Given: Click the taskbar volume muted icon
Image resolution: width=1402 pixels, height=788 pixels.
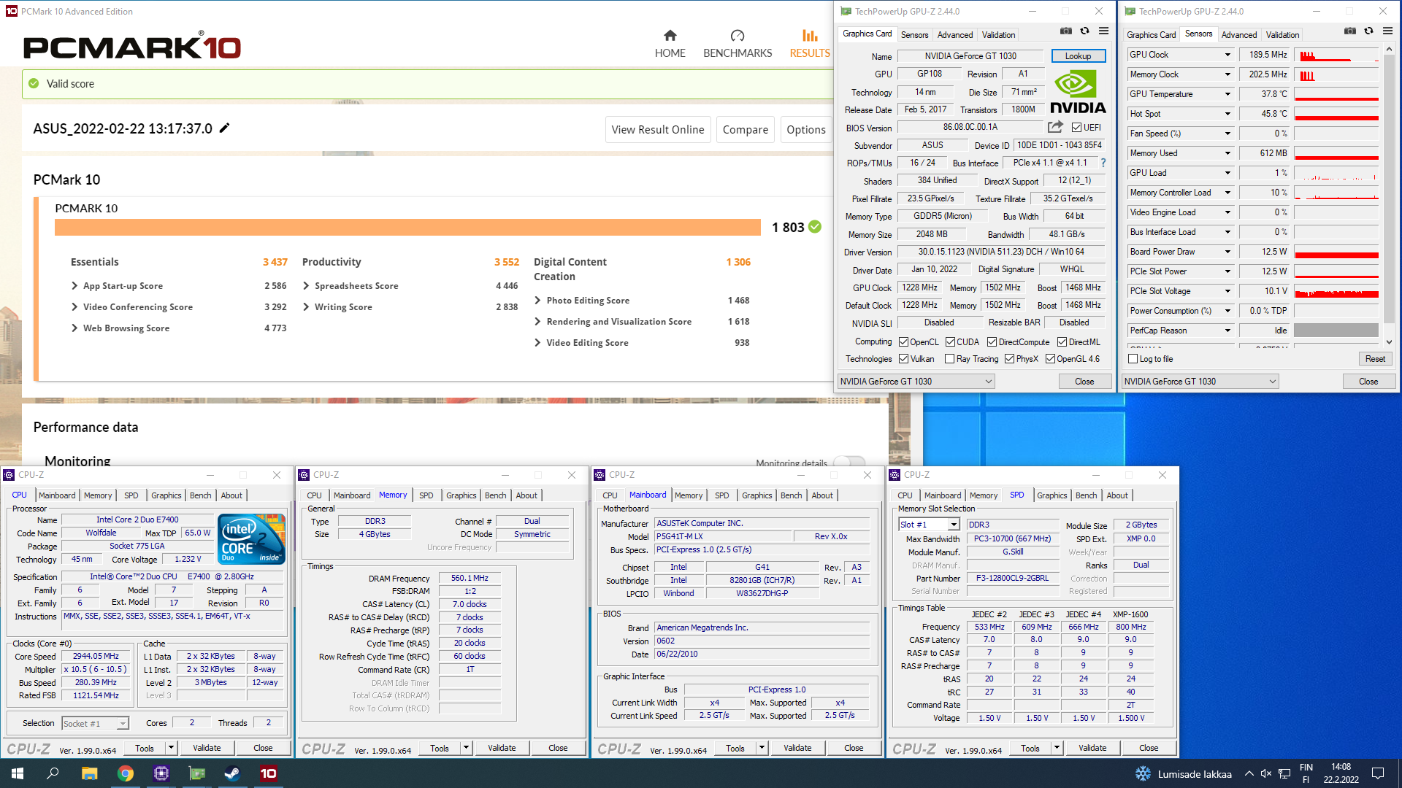Looking at the screenshot, I should click(1266, 773).
